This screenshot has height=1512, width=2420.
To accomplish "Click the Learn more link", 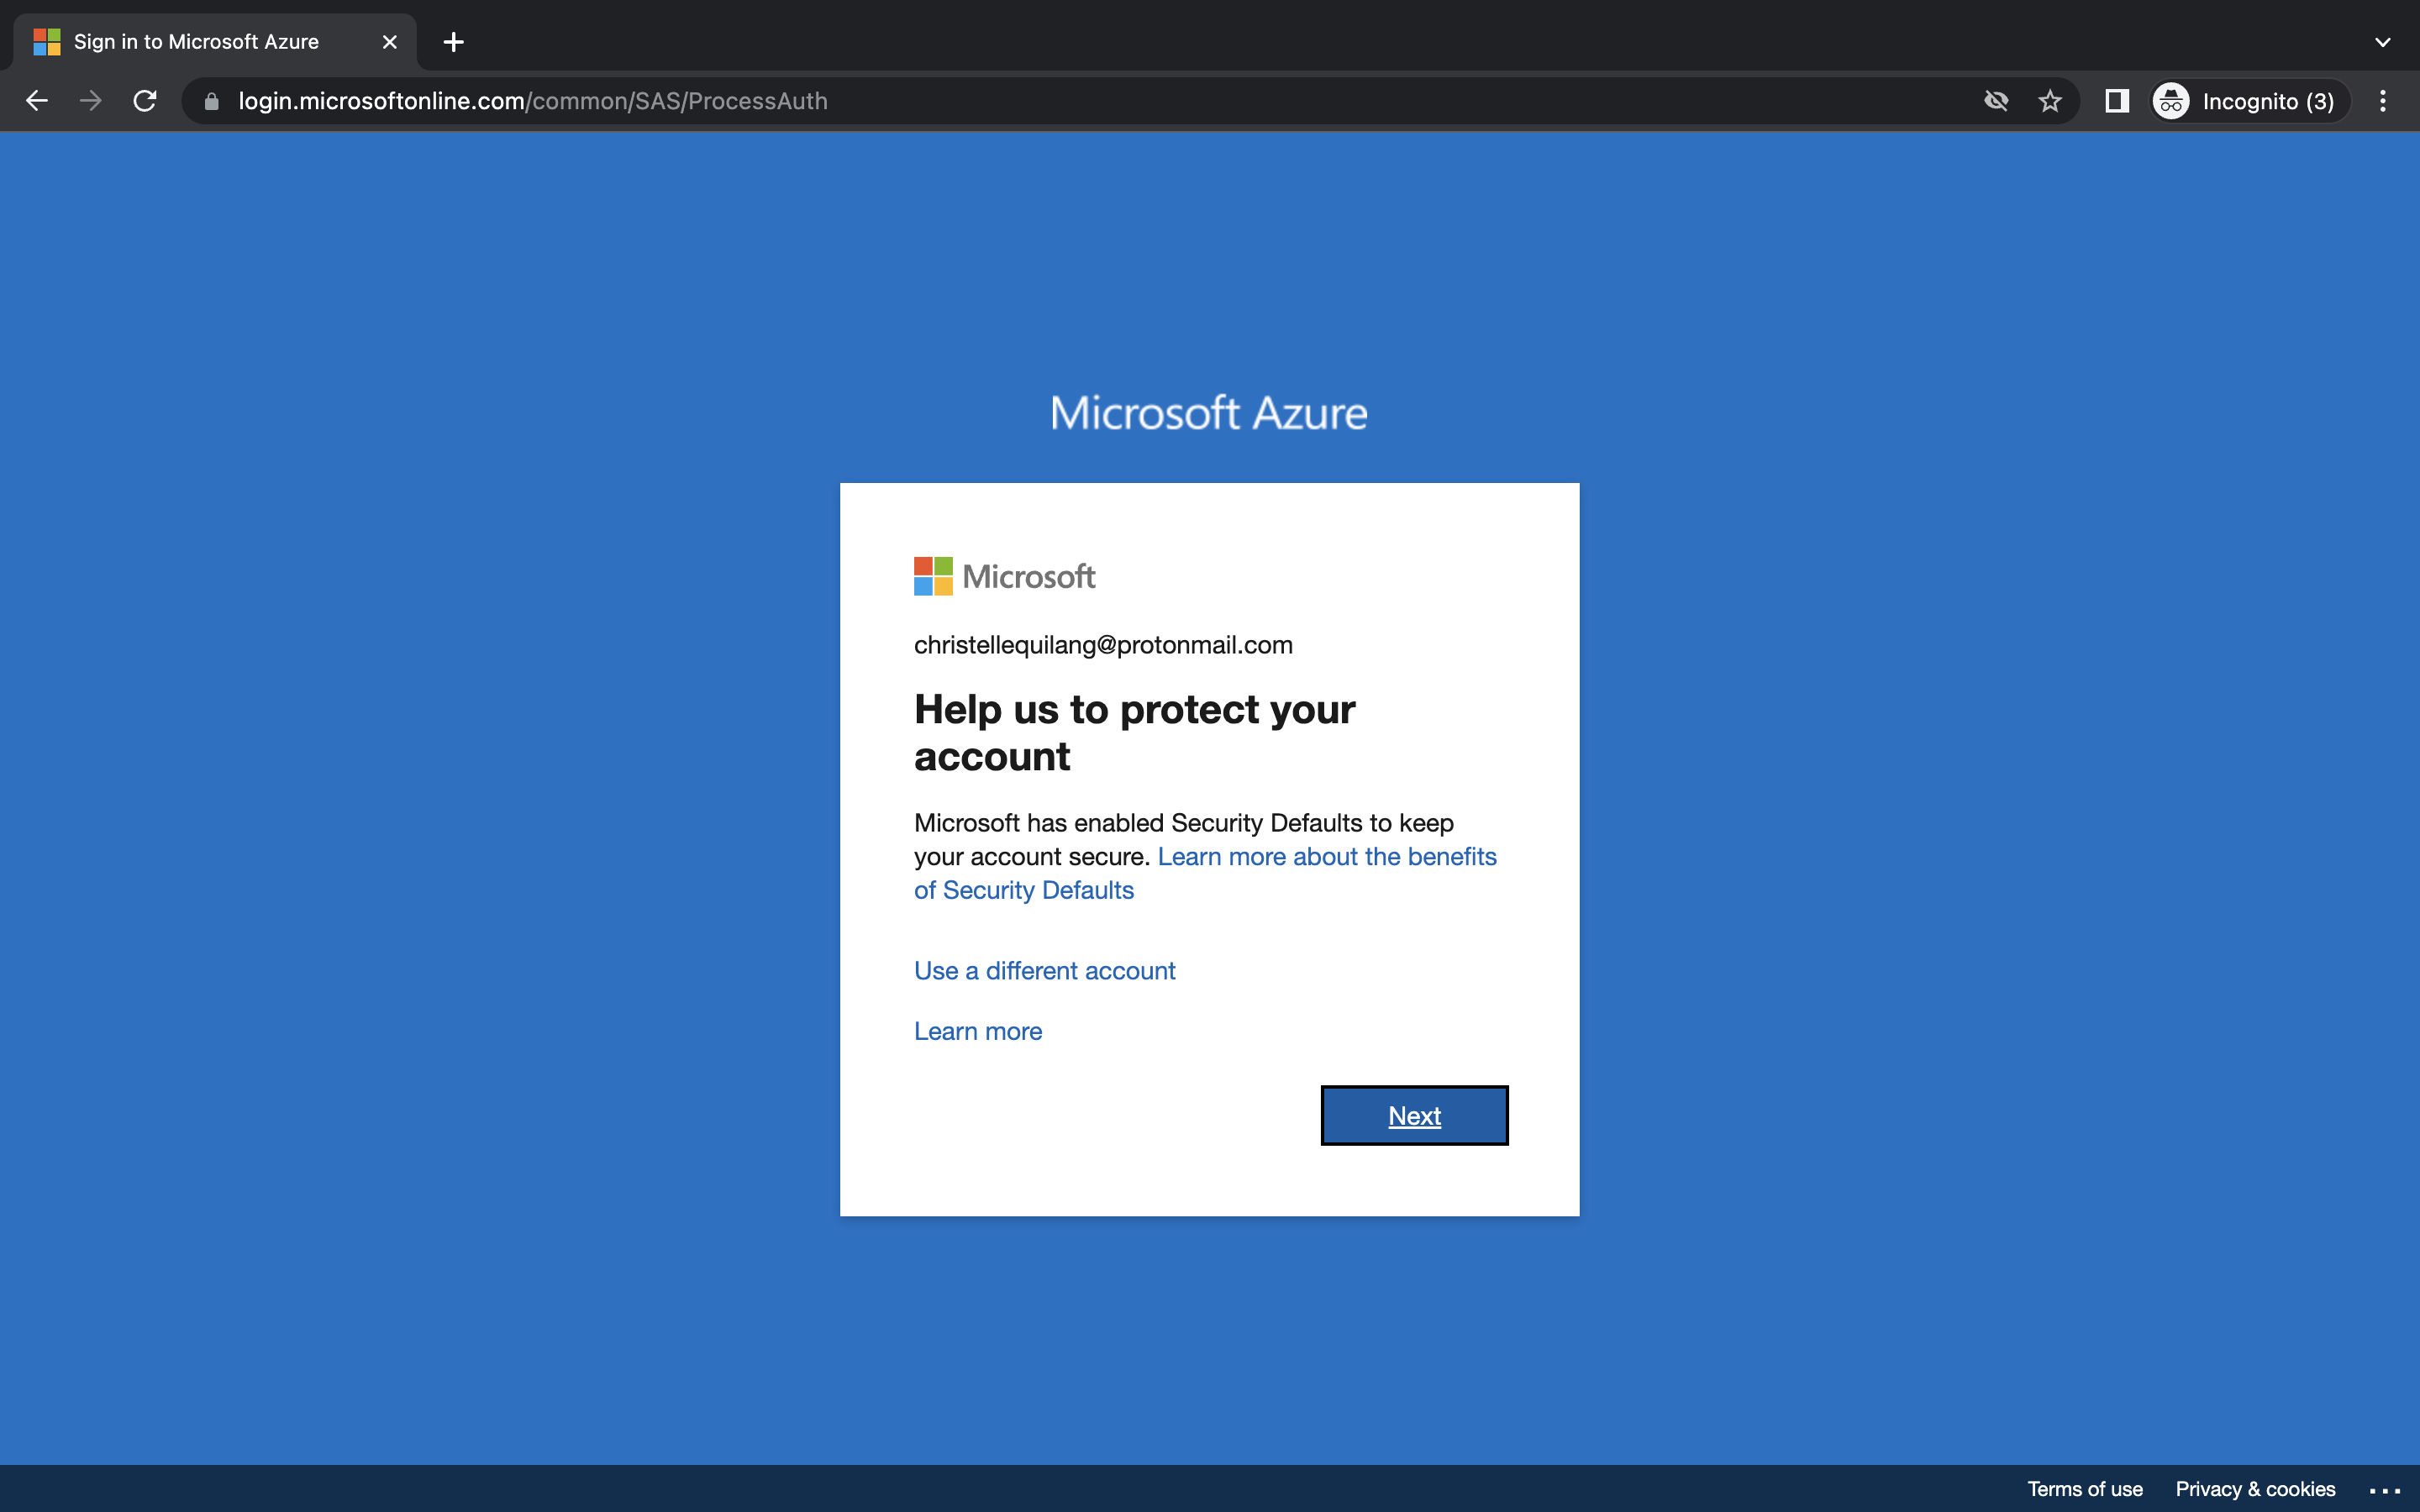I will tap(977, 1031).
